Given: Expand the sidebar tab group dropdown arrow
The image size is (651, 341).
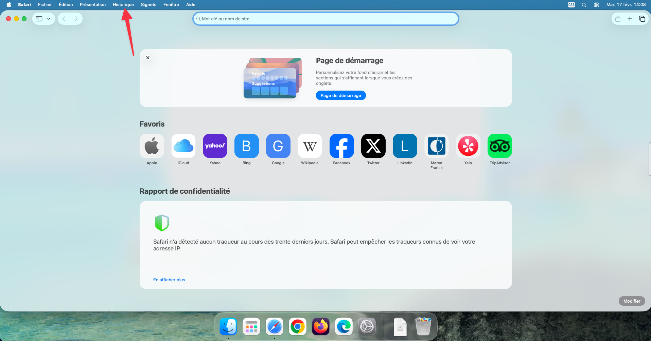Looking at the screenshot, I should click(x=49, y=19).
